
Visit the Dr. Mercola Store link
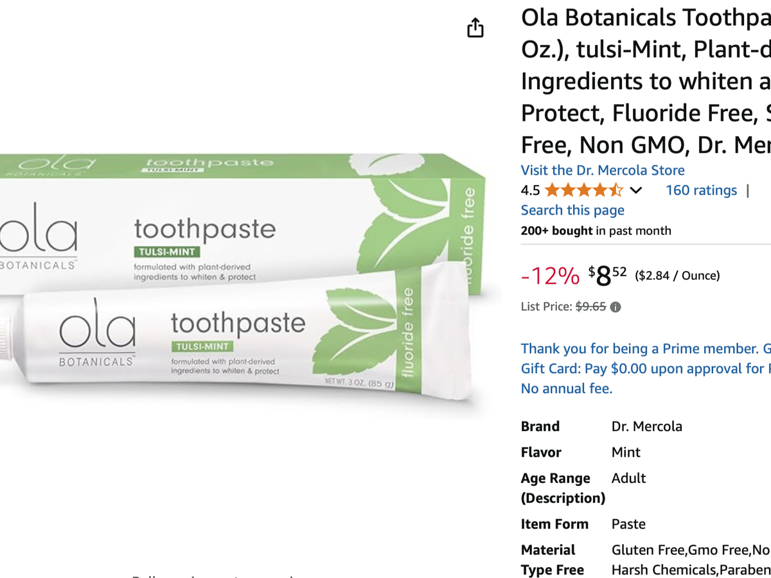pyautogui.click(x=602, y=170)
